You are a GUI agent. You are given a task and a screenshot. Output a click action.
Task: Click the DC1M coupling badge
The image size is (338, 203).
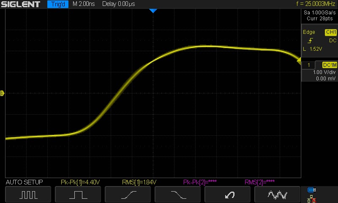[330, 65]
